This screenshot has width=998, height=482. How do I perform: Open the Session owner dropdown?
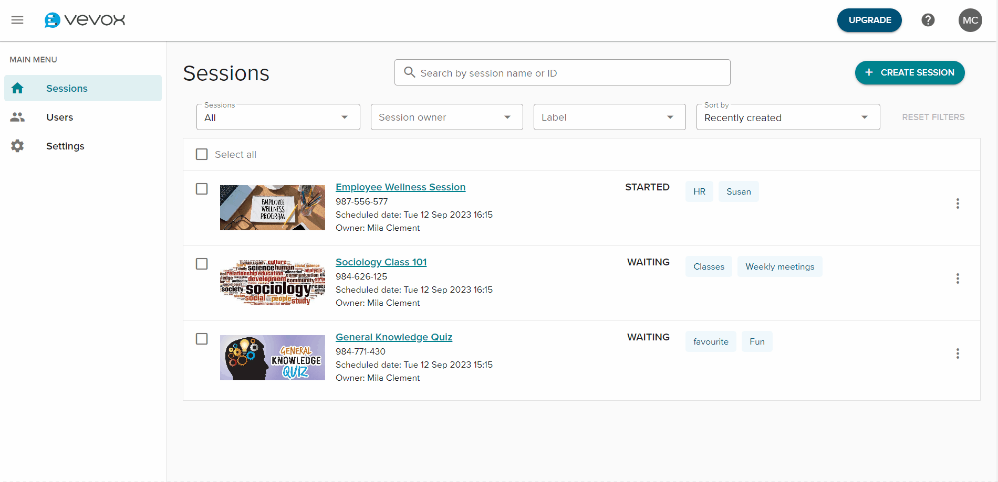[446, 117]
